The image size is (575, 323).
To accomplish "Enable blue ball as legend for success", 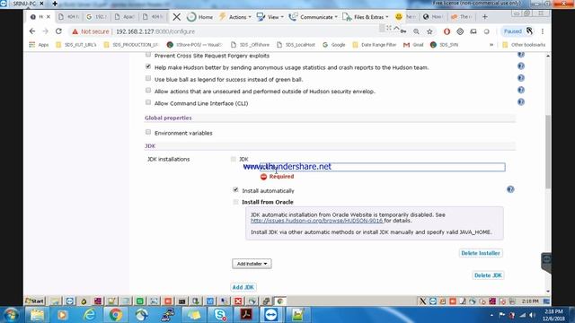I will pos(148,78).
